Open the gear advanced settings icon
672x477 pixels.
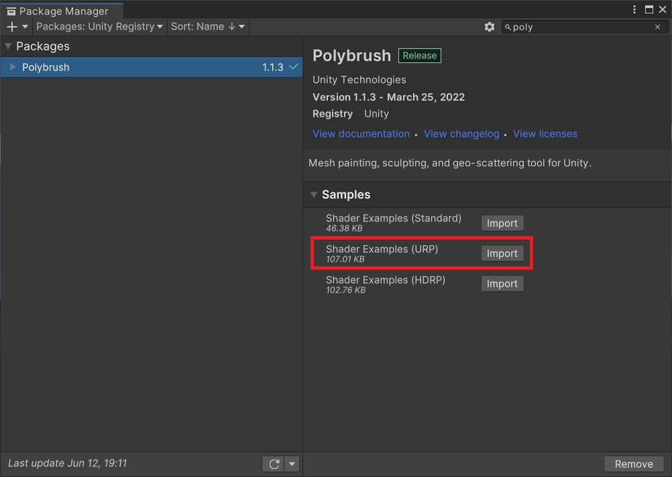490,27
